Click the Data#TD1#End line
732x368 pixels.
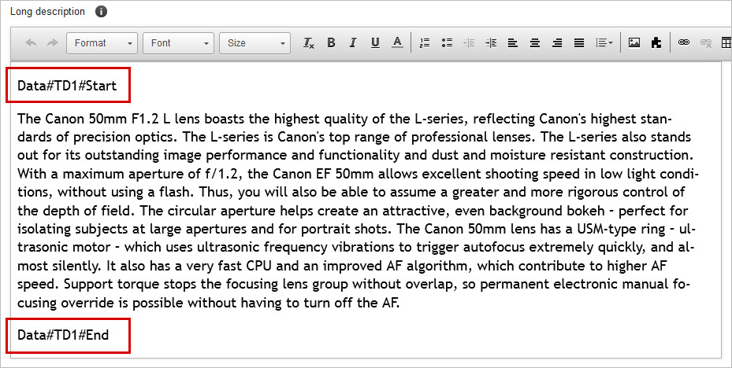click(x=63, y=335)
